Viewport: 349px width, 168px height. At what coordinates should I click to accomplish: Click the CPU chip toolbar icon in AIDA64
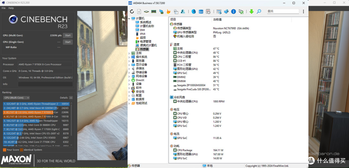point(146,12)
